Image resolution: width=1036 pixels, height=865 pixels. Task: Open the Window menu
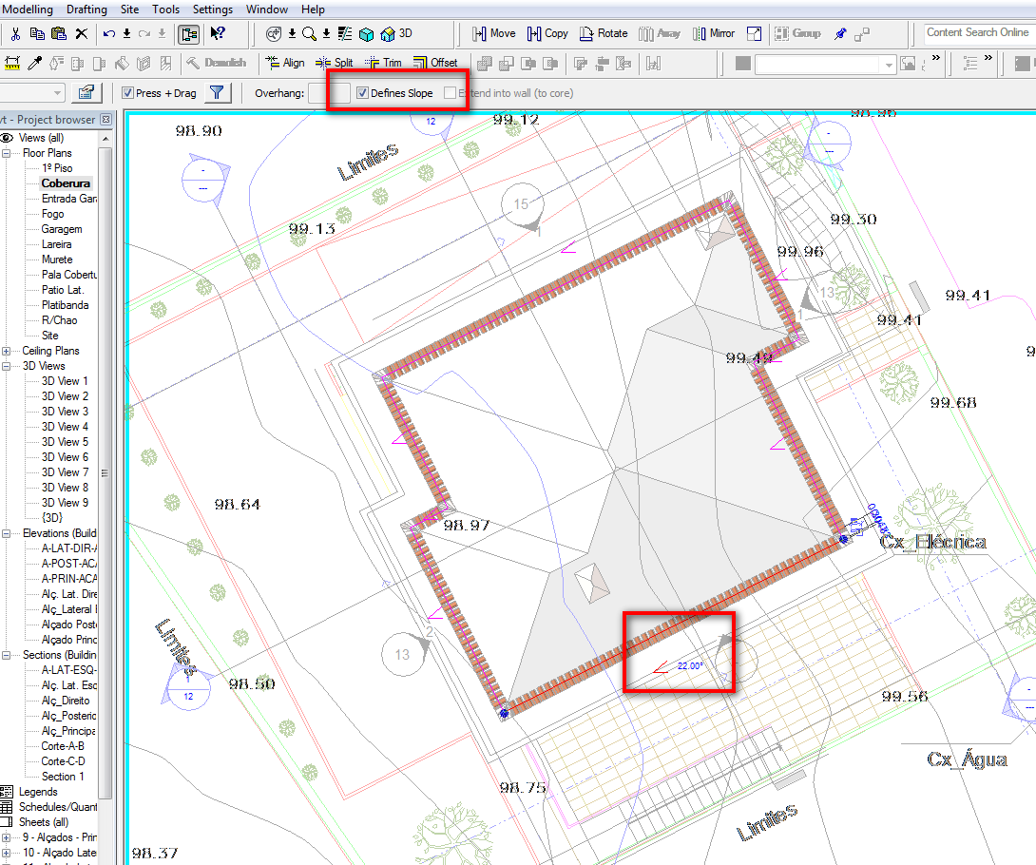(x=267, y=10)
